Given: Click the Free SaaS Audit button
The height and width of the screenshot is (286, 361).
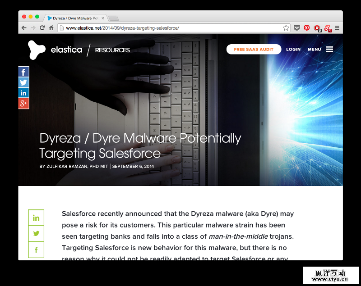Looking at the screenshot, I should (x=254, y=50).
